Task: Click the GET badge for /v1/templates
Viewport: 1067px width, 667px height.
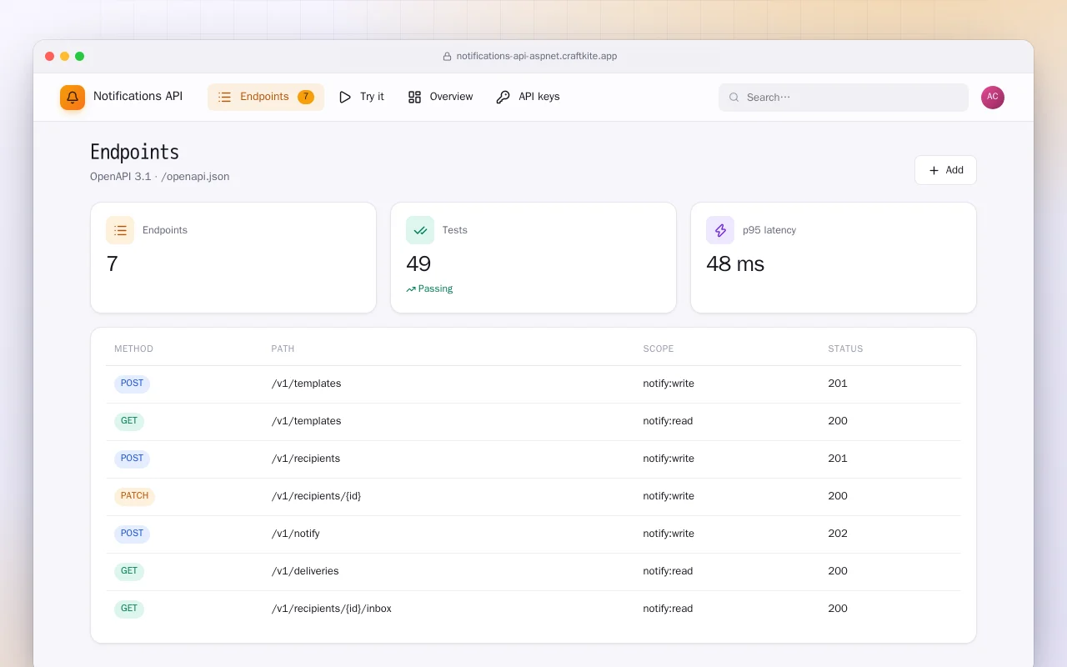Action: [x=129, y=421]
